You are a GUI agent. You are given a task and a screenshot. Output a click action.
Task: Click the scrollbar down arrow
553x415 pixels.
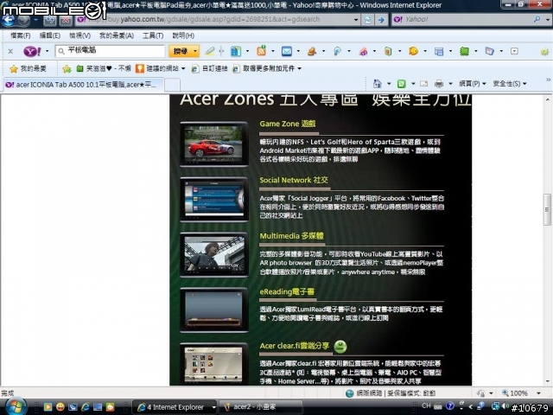[x=547, y=381]
